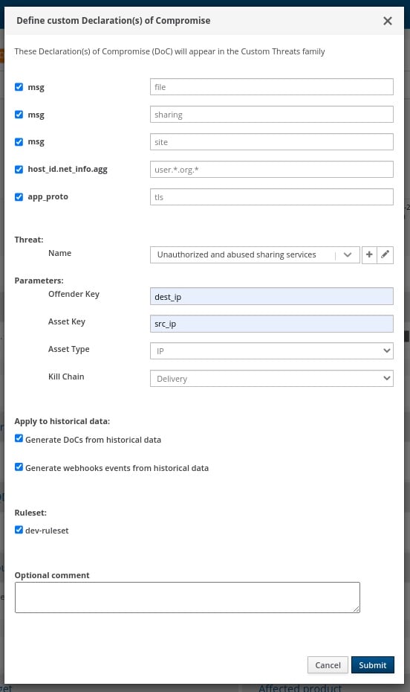Uncheck the msg 'site' checkbox
Image resolution: width=410 pixels, height=692 pixels.
pos(19,141)
